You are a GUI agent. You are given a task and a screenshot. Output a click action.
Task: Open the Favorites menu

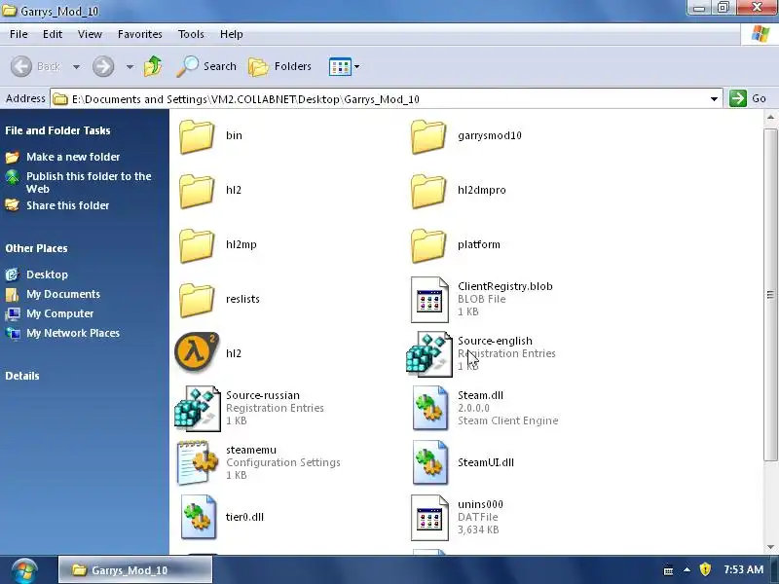[139, 34]
